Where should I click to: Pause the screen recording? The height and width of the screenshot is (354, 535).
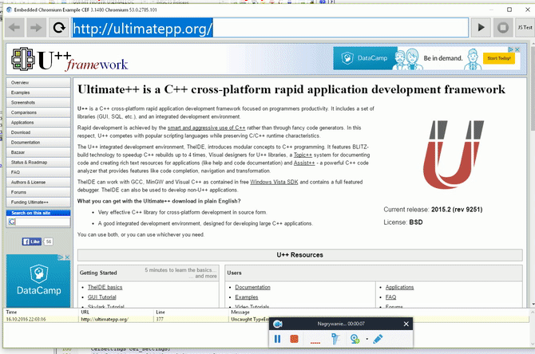(277, 339)
